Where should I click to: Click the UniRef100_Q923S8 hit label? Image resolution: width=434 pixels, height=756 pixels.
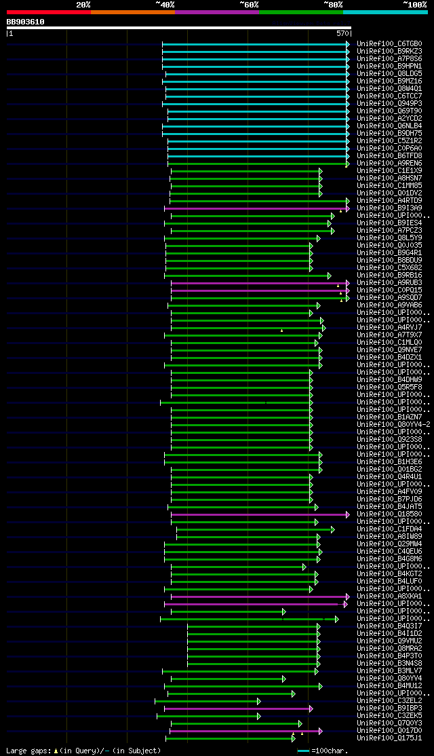[x=390, y=440]
